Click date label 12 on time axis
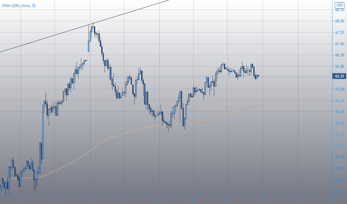 [x=227, y=199]
